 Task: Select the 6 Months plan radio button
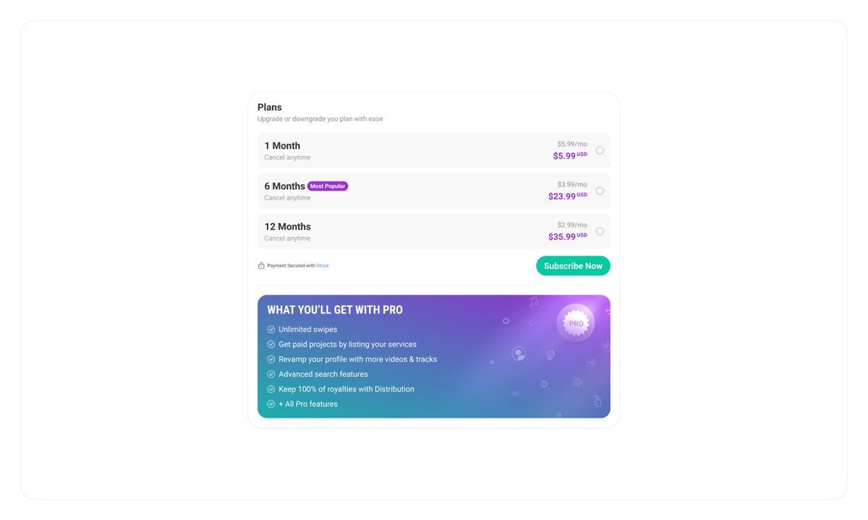(599, 191)
